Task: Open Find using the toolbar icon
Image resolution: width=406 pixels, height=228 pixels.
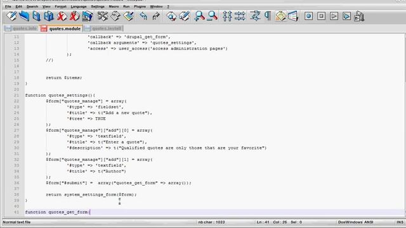Action: point(171,16)
